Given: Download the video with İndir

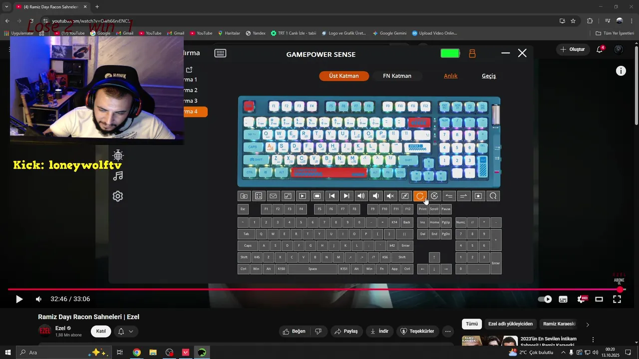Looking at the screenshot, I should [x=379, y=331].
